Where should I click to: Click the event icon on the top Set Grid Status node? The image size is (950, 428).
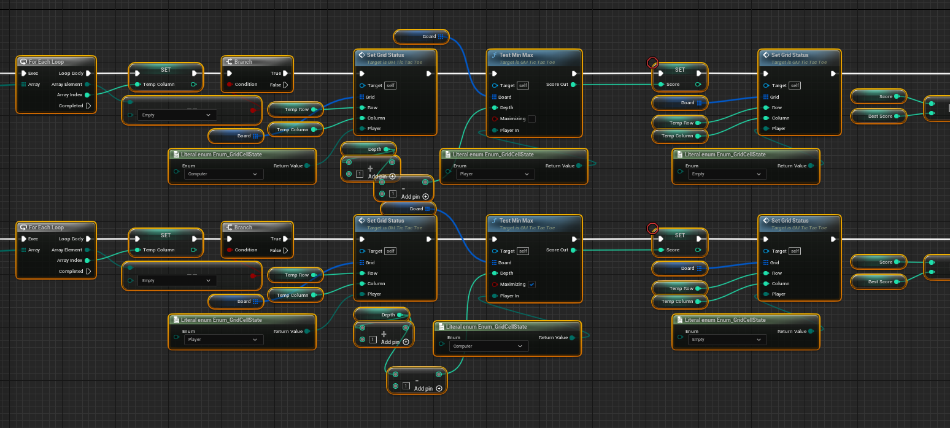(361, 55)
